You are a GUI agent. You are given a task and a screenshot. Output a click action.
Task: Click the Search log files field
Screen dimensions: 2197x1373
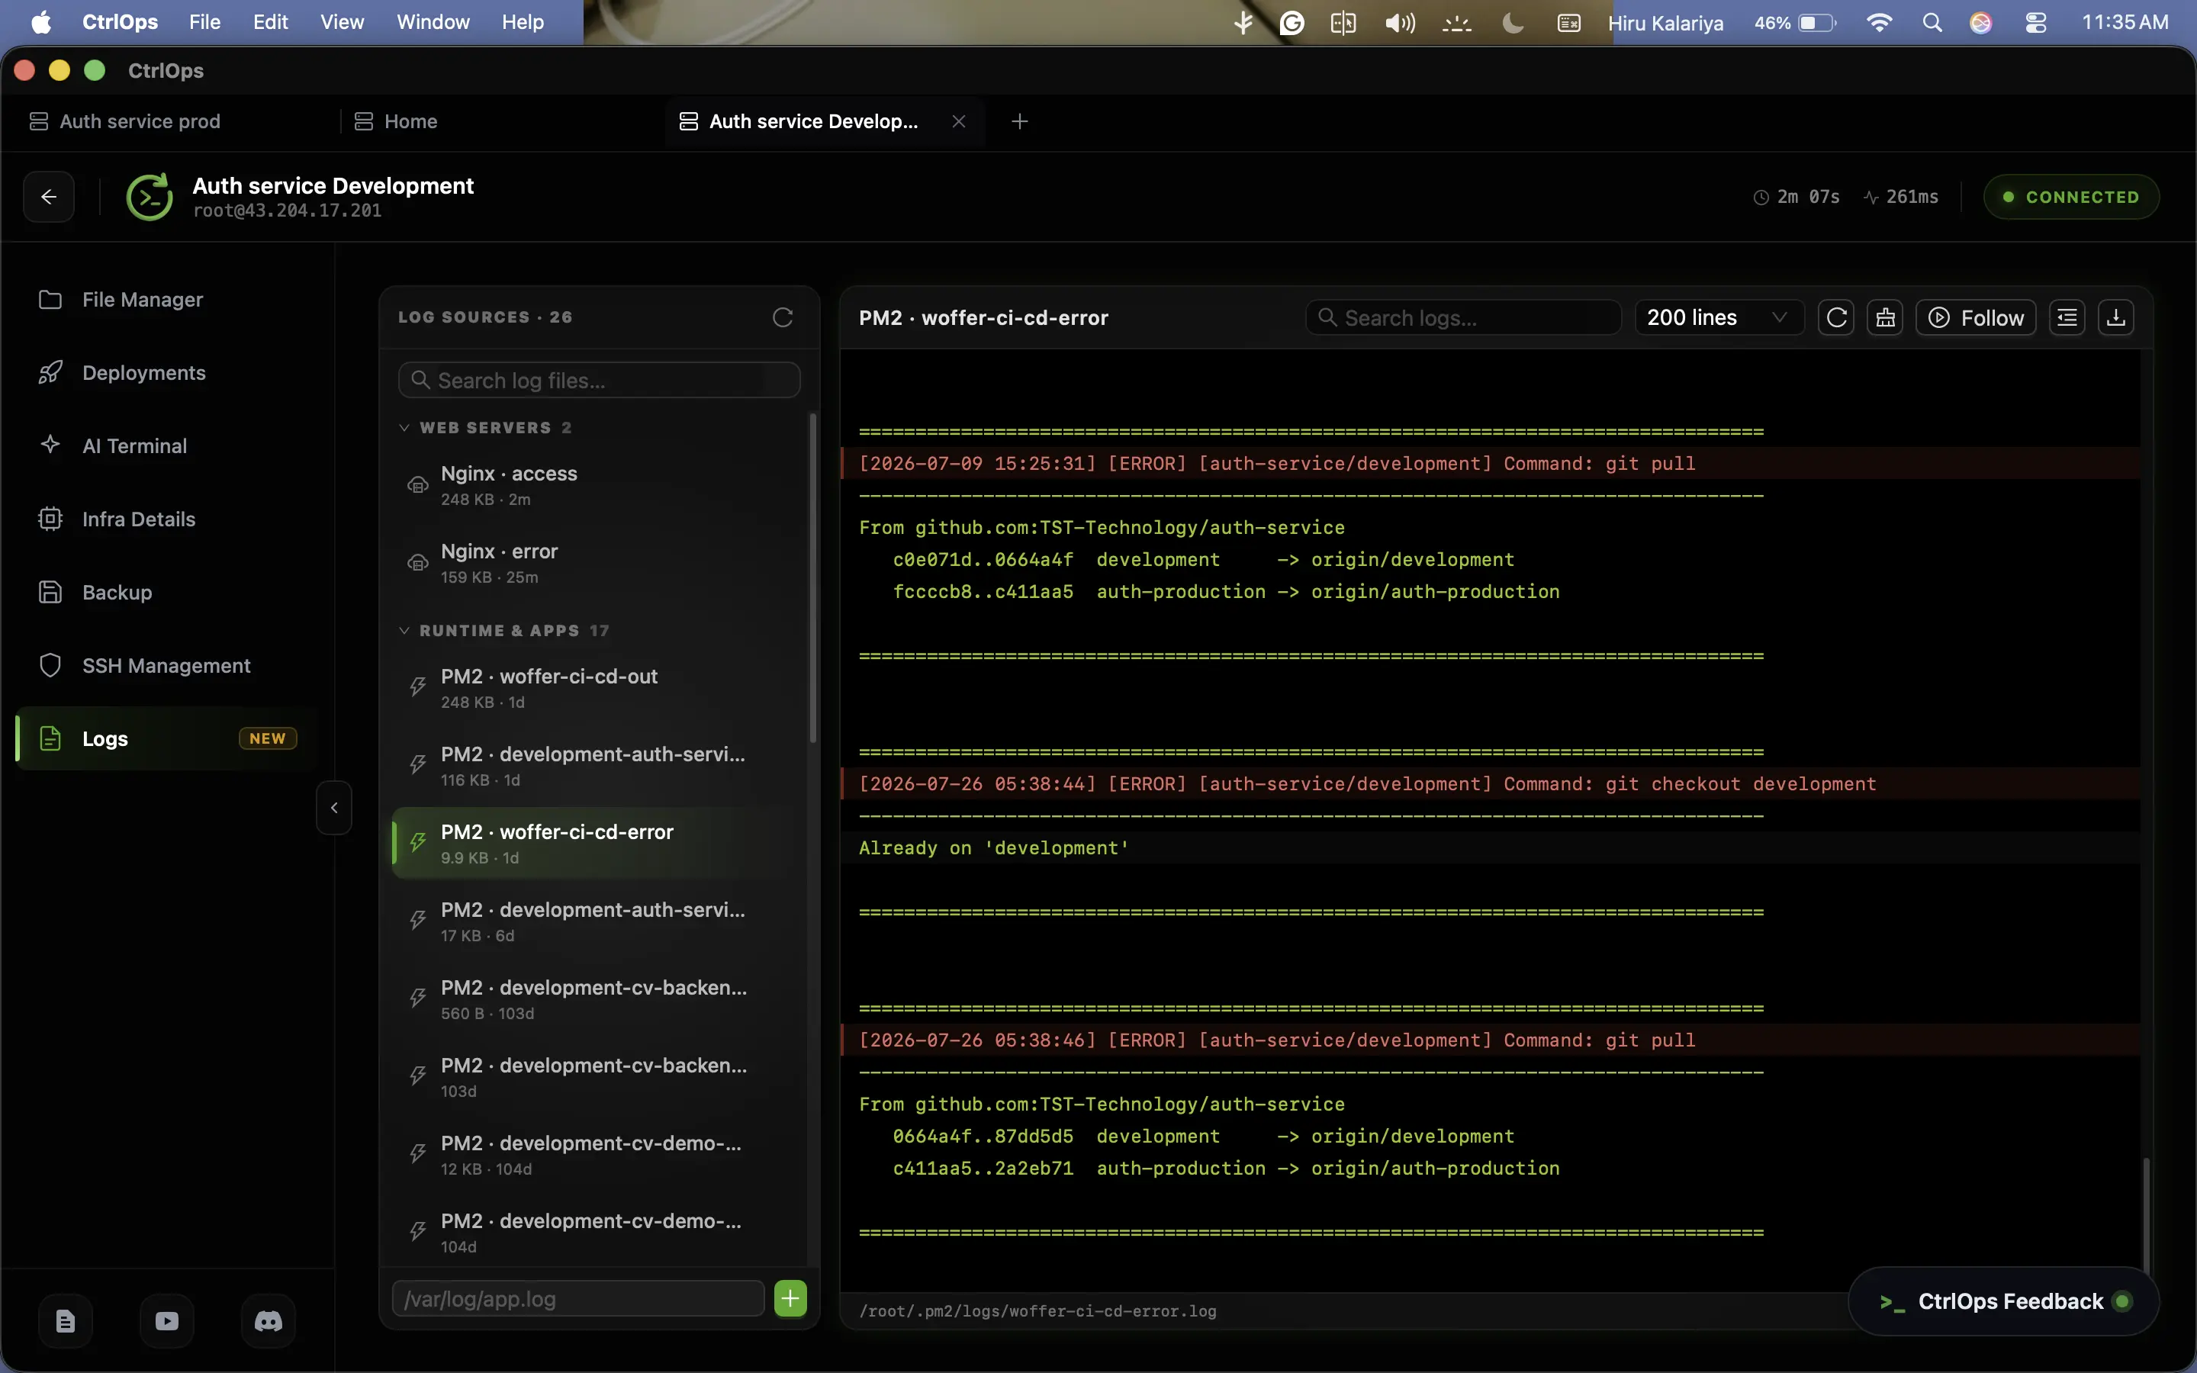[x=599, y=380]
